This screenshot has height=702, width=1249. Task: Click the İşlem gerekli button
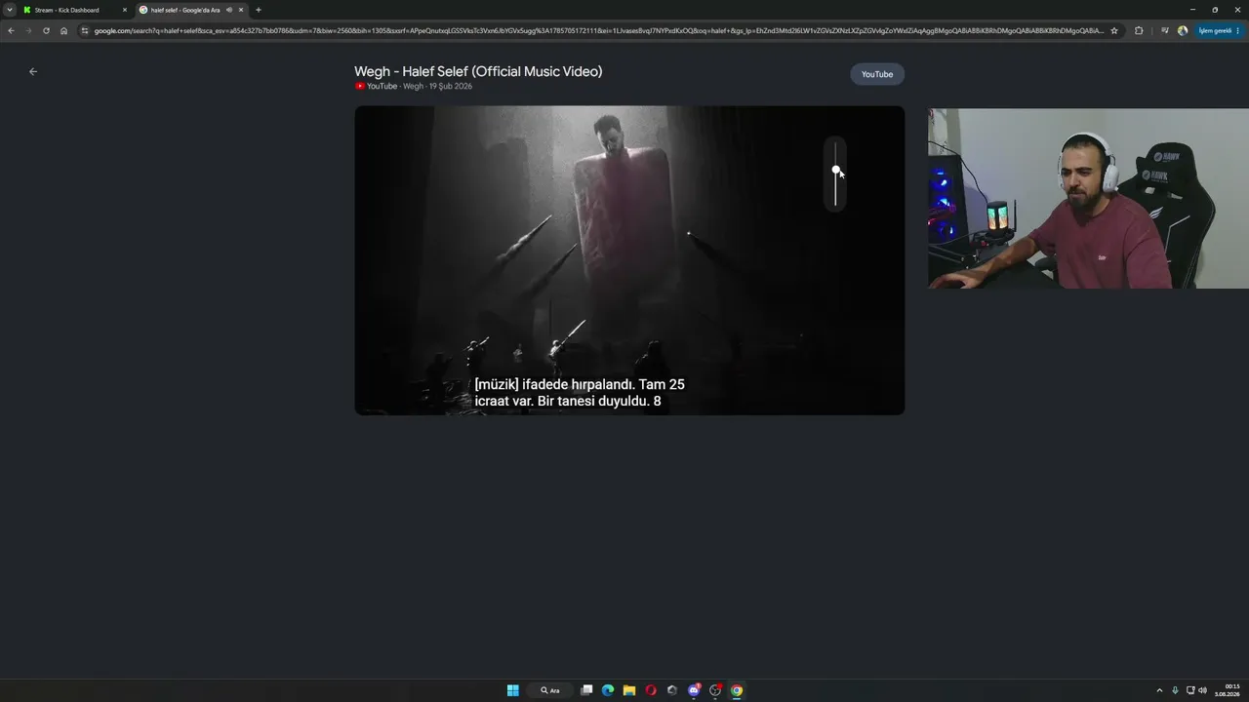tap(1220, 30)
